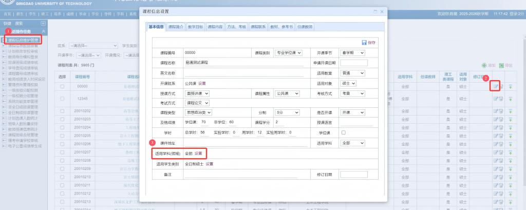The width and height of the screenshot is (526, 210).
Task: Collapse the left sidebar panel icon
Action: [x=43, y=24]
